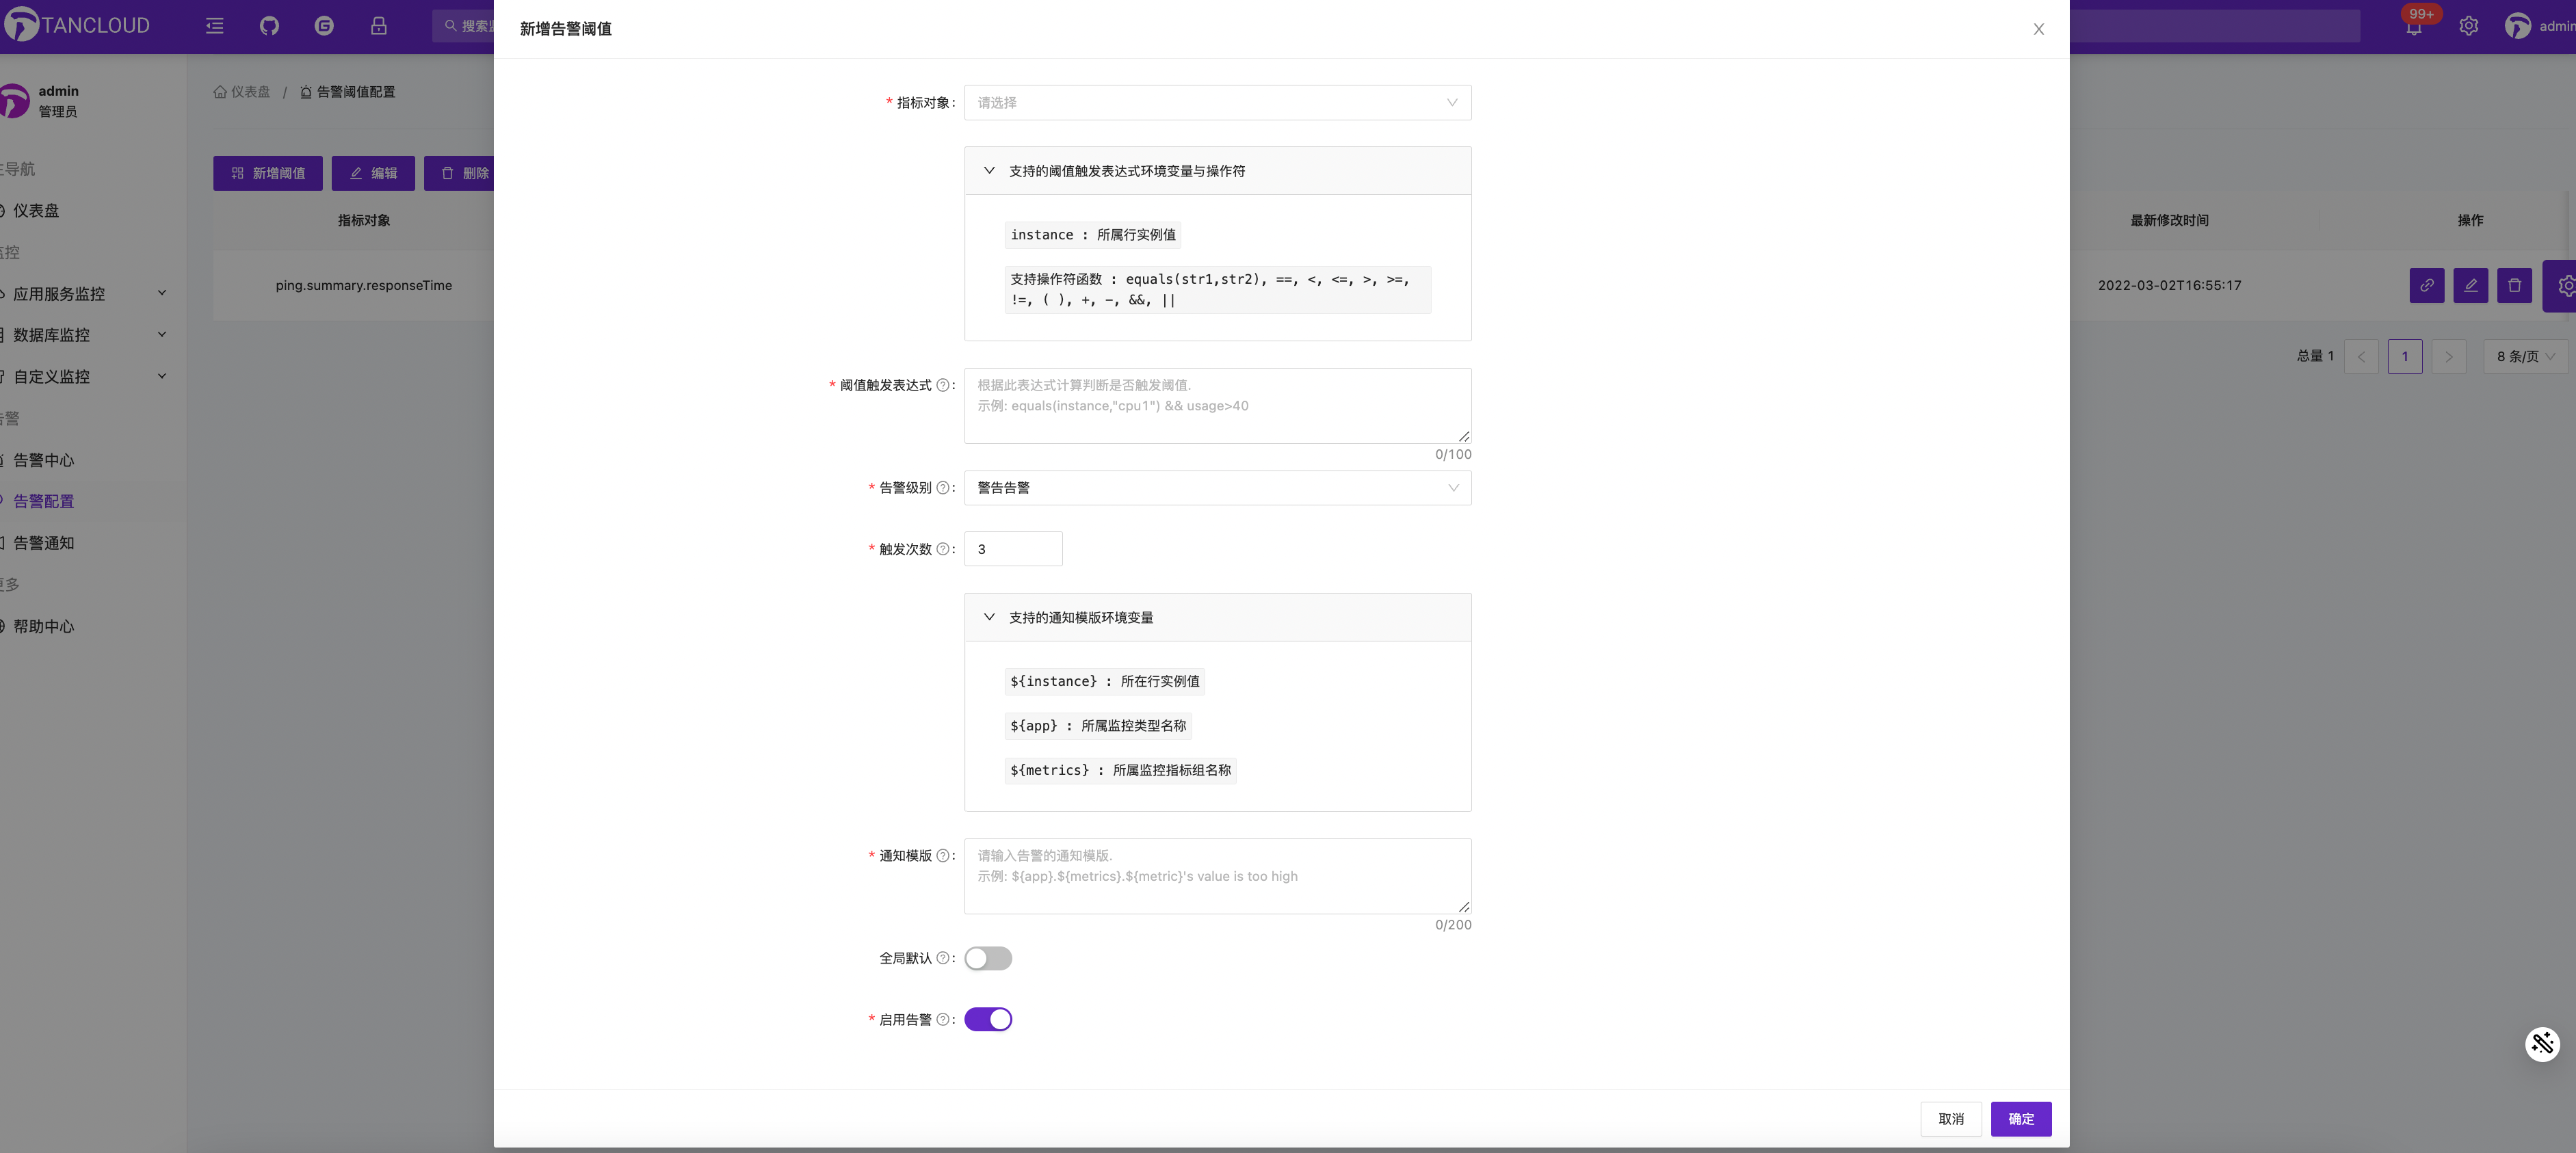
Task: Click the link icon in table row
Action: coord(2426,285)
